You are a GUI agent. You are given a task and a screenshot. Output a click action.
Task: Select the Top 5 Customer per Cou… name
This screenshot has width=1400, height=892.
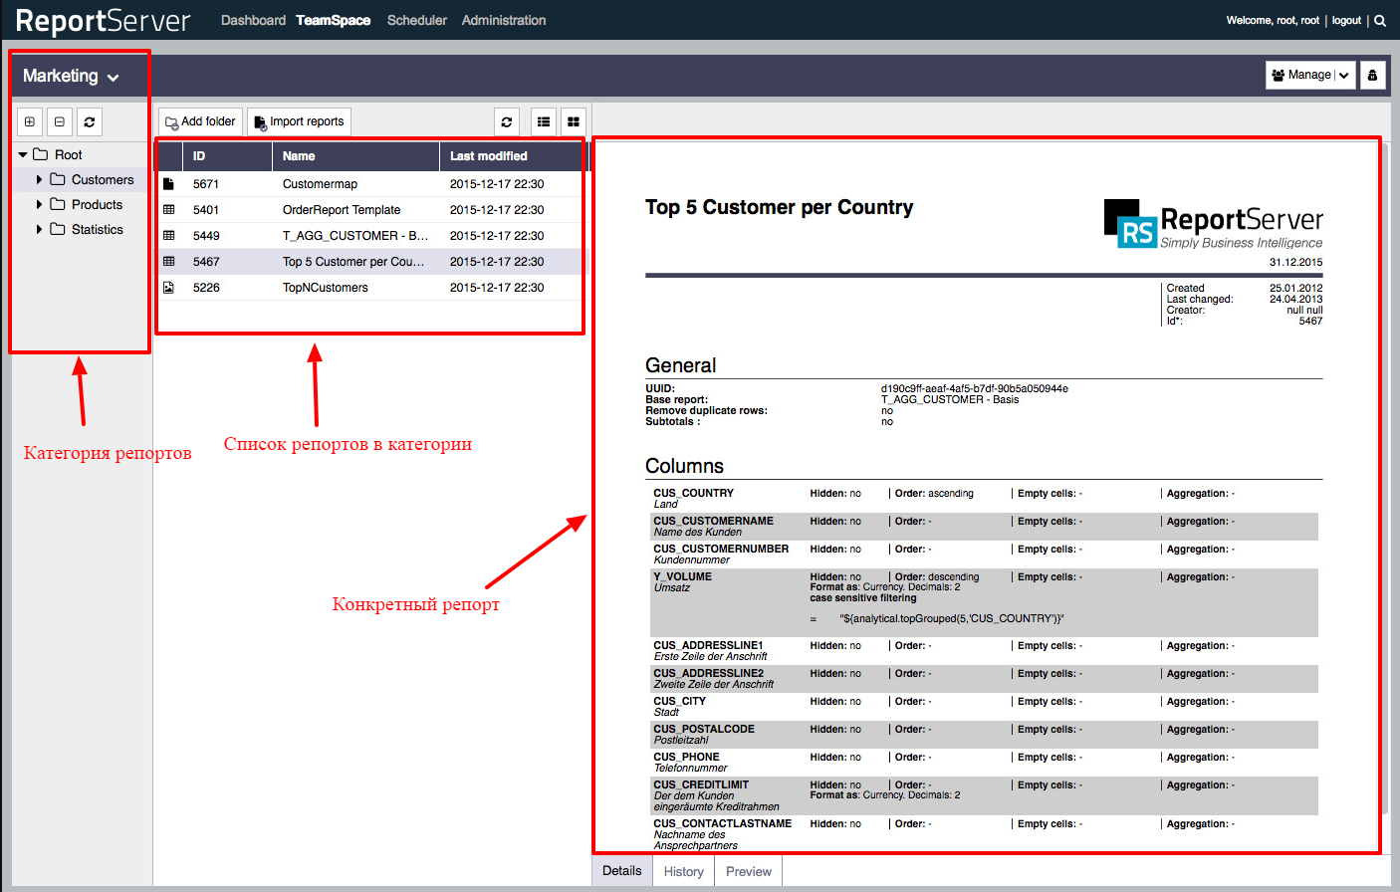pos(353,262)
